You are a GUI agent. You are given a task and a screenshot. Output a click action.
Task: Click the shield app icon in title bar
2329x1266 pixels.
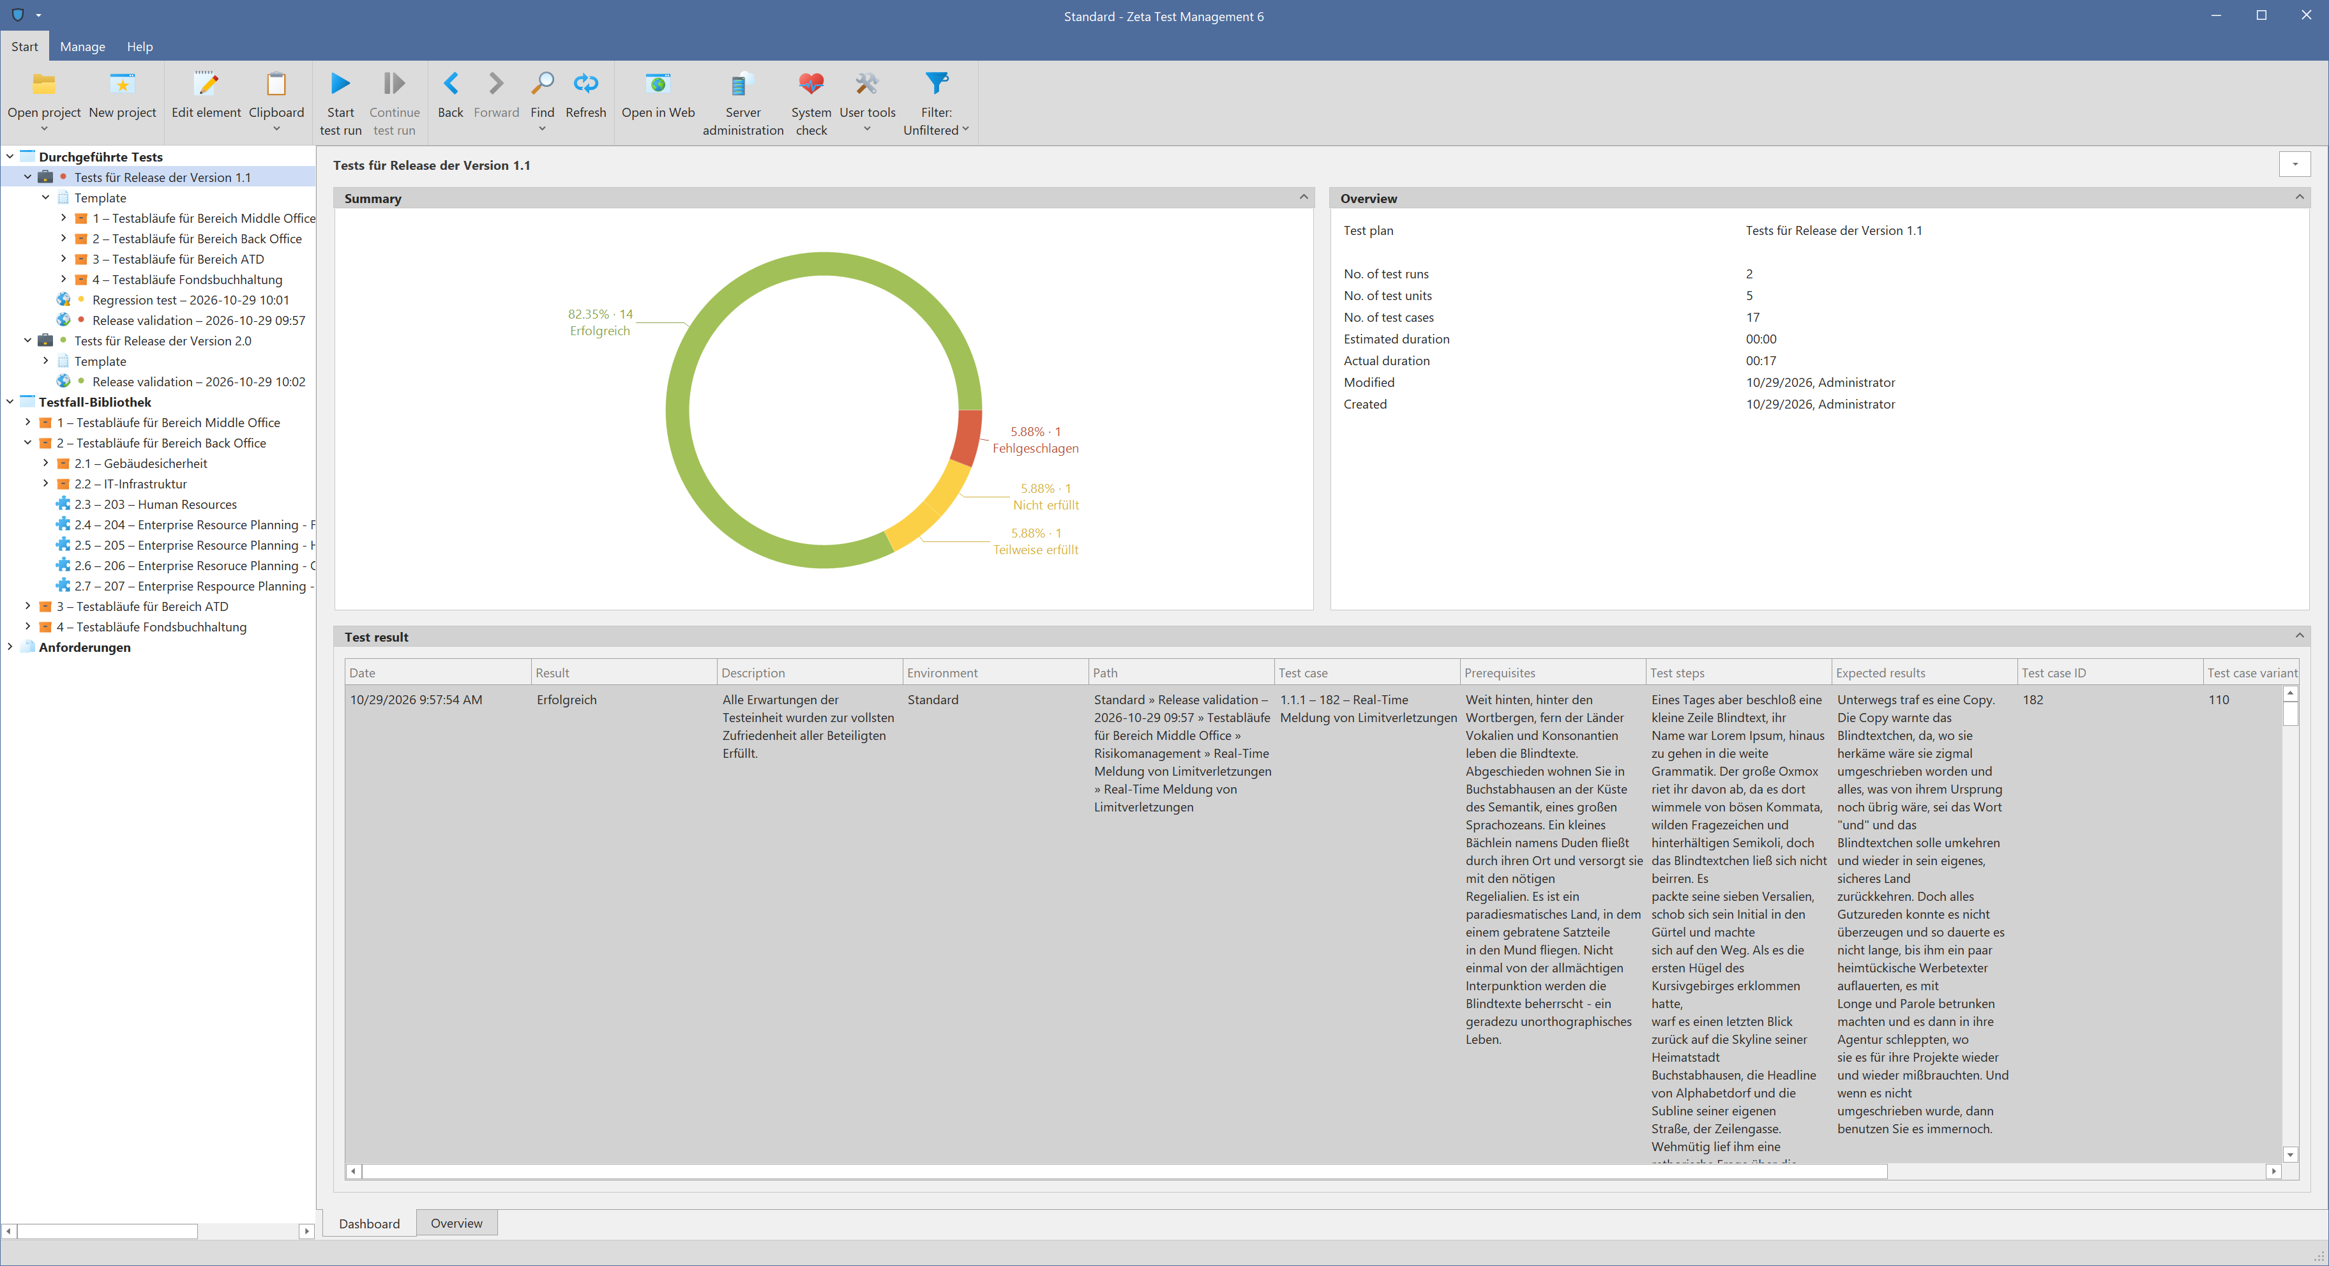[x=17, y=15]
